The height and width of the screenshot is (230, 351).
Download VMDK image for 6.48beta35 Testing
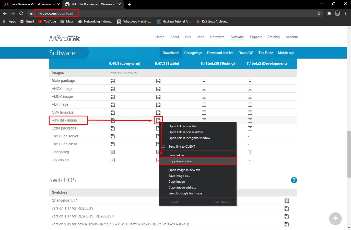(x=204, y=97)
